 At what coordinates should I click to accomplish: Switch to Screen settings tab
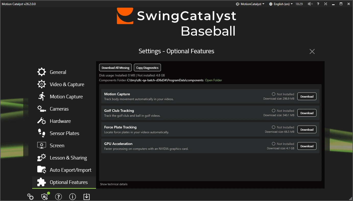click(57, 145)
